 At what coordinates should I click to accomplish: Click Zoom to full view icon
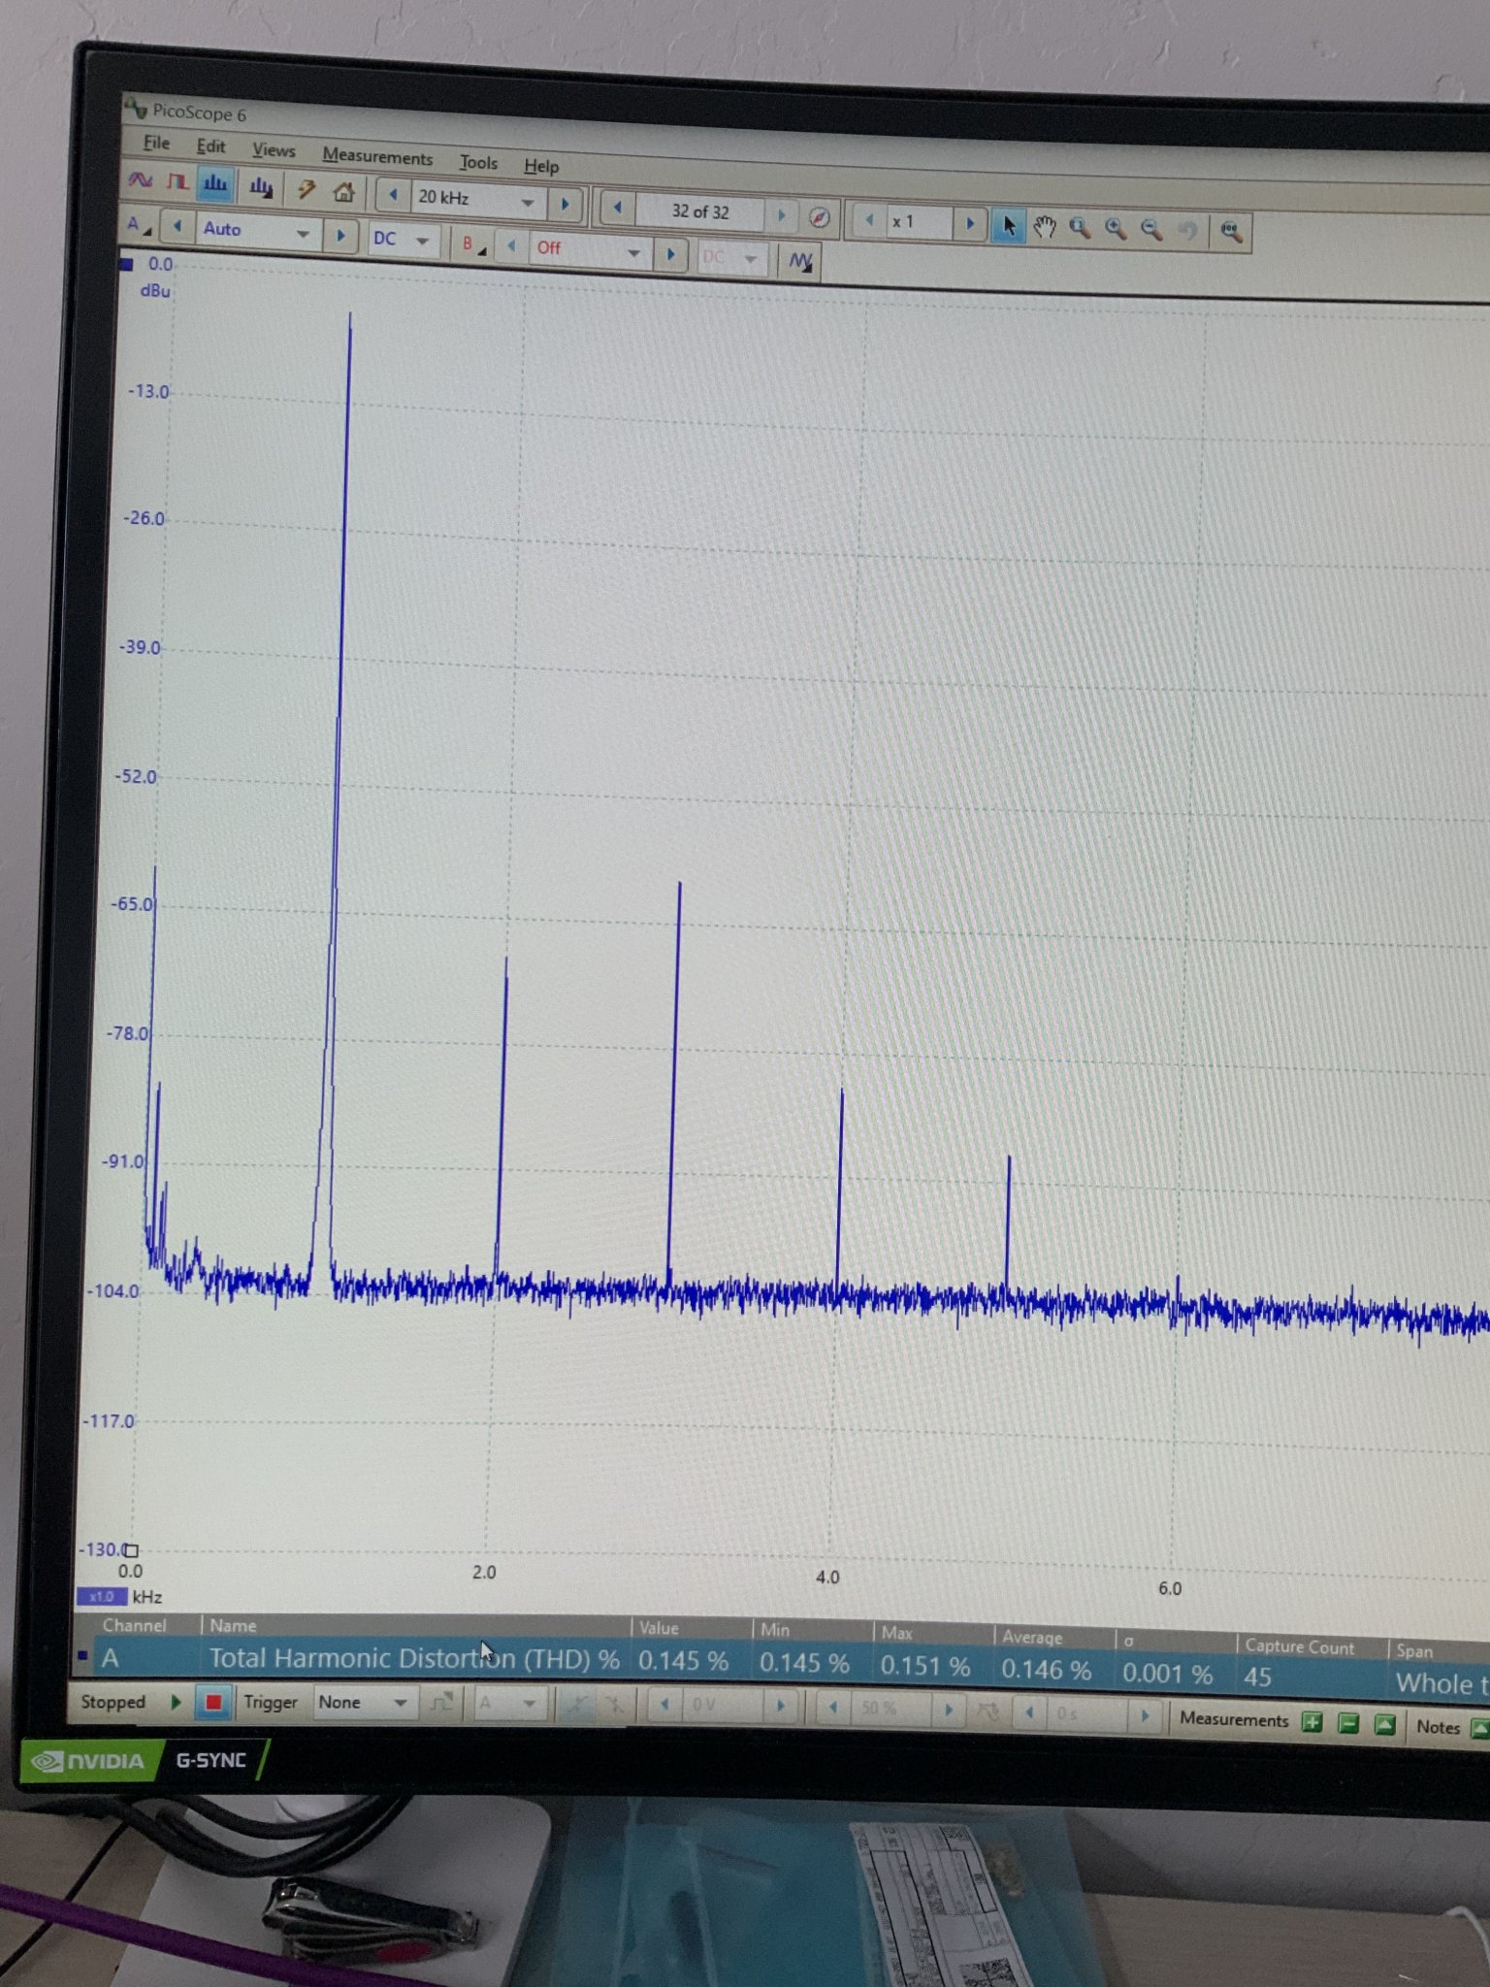tap(1230, 233)
